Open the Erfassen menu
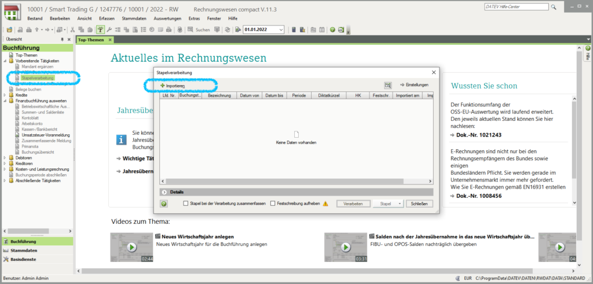593x284 pixels. click(107, 19)
